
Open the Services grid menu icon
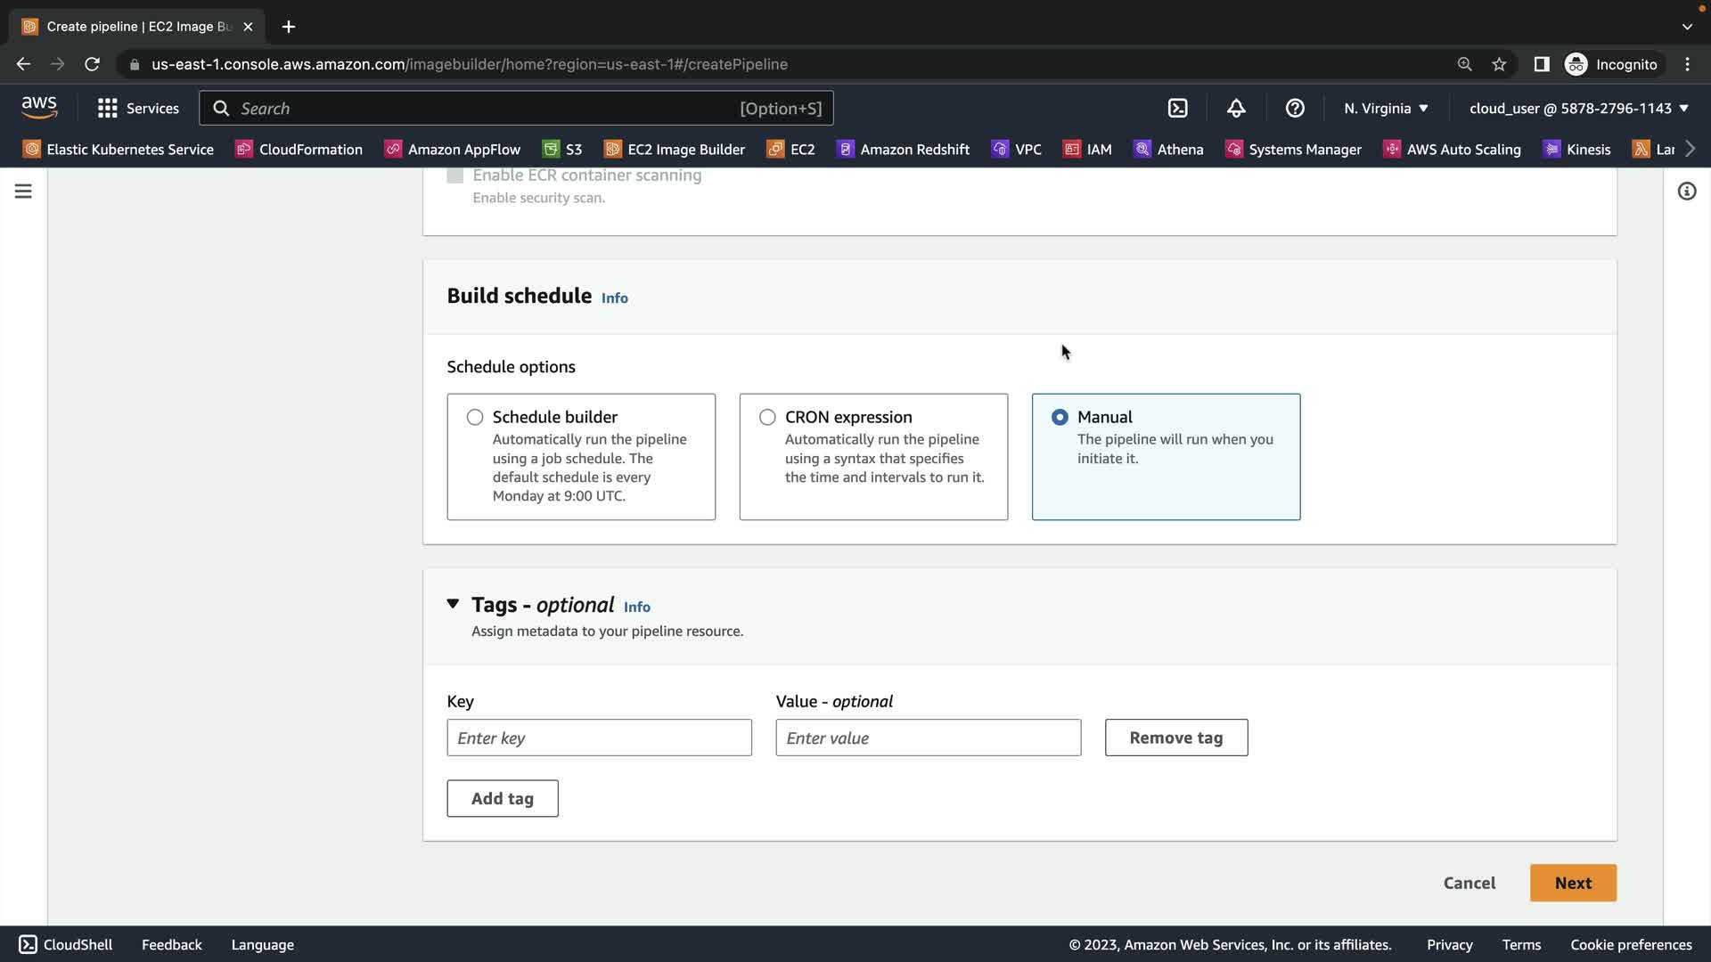pyautogui.click(x=108, y=109)
